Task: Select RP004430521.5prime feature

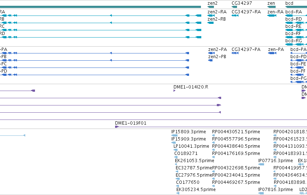Action: click(x=214, y=135)
